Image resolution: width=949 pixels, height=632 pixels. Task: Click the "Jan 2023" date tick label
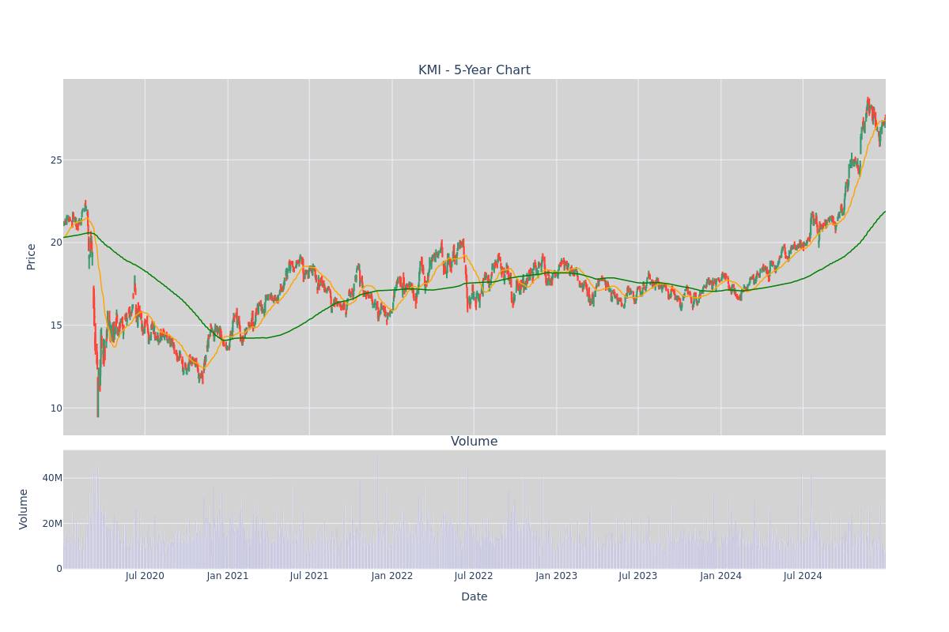pos(557,576)
